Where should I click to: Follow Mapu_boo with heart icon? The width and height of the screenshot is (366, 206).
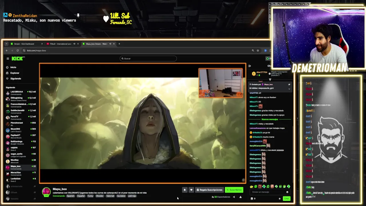tap(191, 190)
